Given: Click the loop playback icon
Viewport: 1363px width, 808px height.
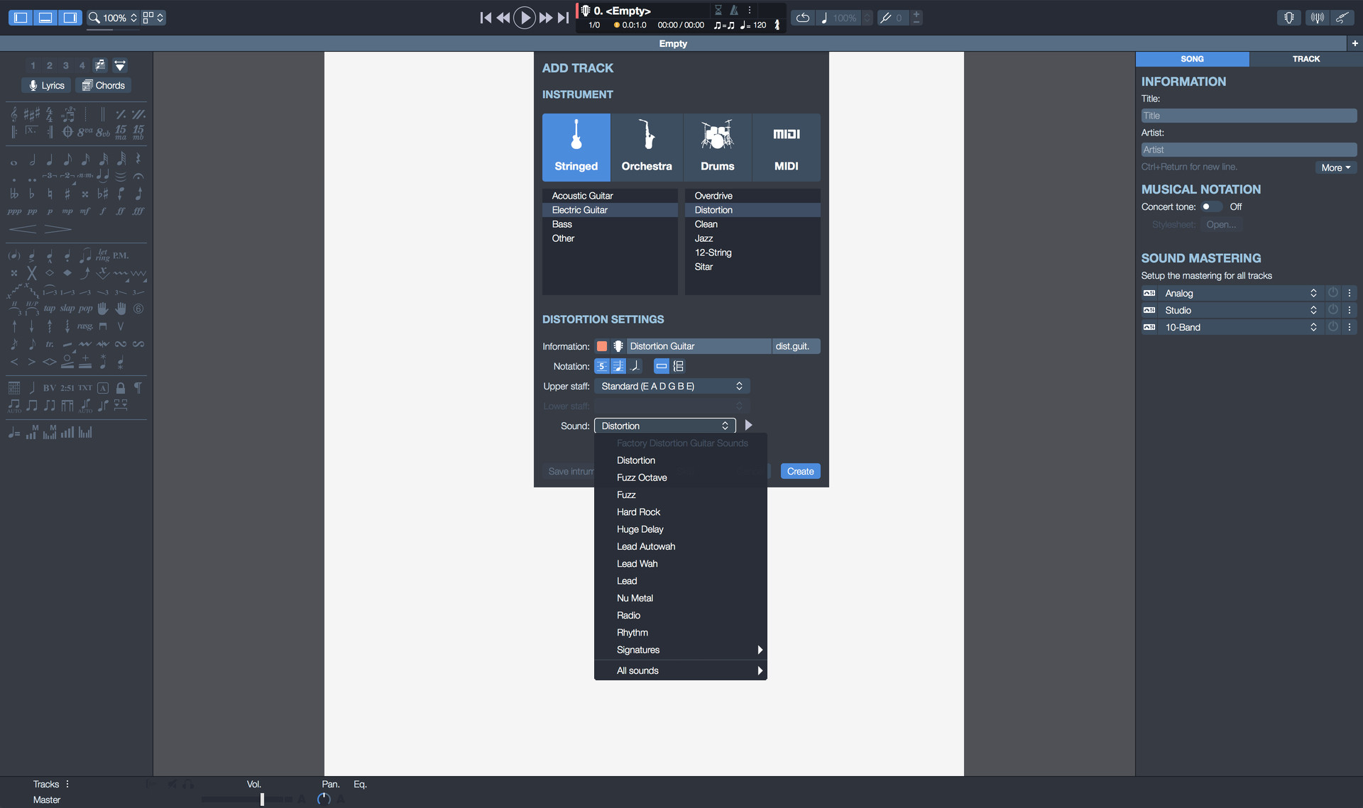Looking at the screenshot, I should click(x=802, y=18).
